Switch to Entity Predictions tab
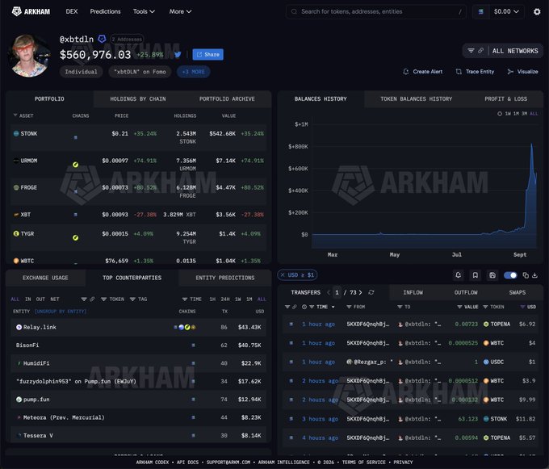The height and width of the screenshot is (469, 549). point(225,278)
